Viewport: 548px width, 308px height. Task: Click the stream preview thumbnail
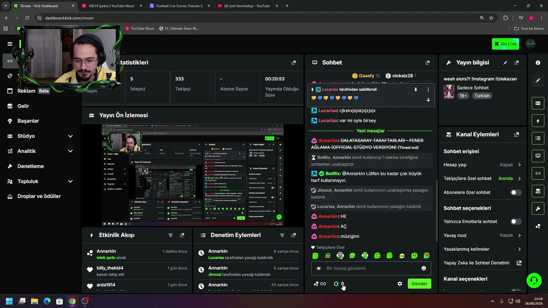coord(193,175)
